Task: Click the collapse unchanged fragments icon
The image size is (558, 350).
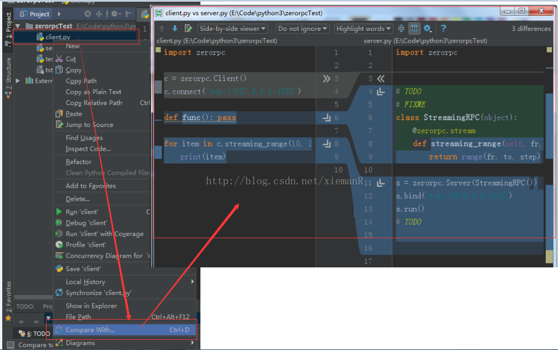Action: tap(401, 29)
